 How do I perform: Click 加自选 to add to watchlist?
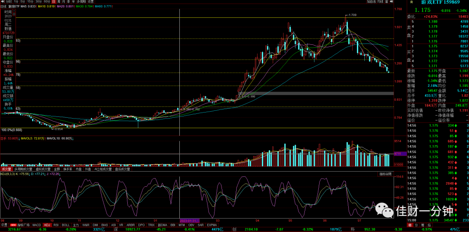(x=371, y=1)
